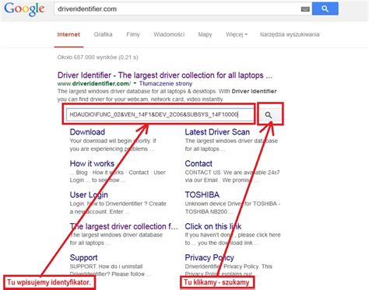
Task: Click the Tłumaczenie strony link
Action: pyautogui.click(x=166, y=83)
